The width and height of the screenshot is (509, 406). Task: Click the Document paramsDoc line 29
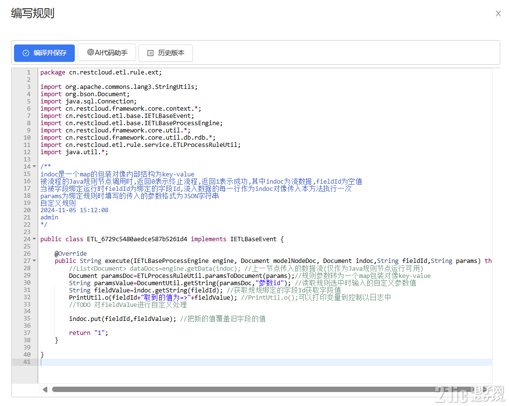click(182, 276)
